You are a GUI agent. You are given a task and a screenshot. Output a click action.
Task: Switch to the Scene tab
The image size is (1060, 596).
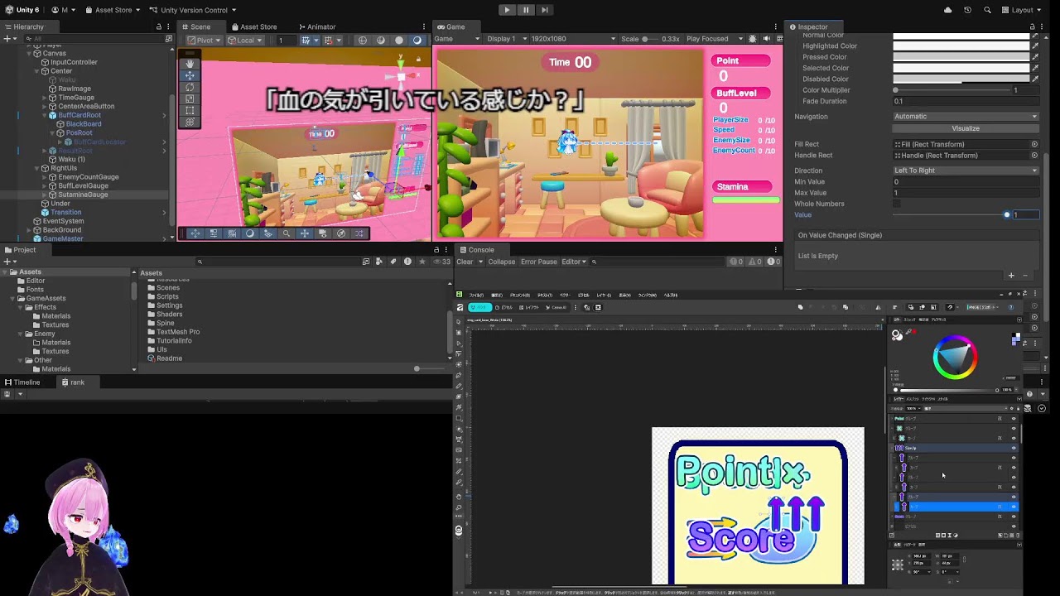pyautogui.click(x=195, y=26)
